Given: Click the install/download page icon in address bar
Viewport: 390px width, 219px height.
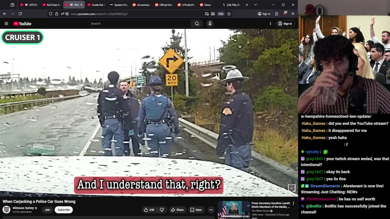Looking at the screenshot, I should 213,14.
